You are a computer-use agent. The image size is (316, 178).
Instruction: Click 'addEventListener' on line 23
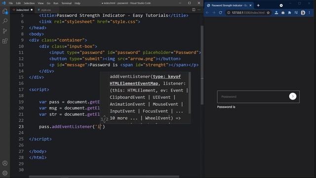pos(72,127)
